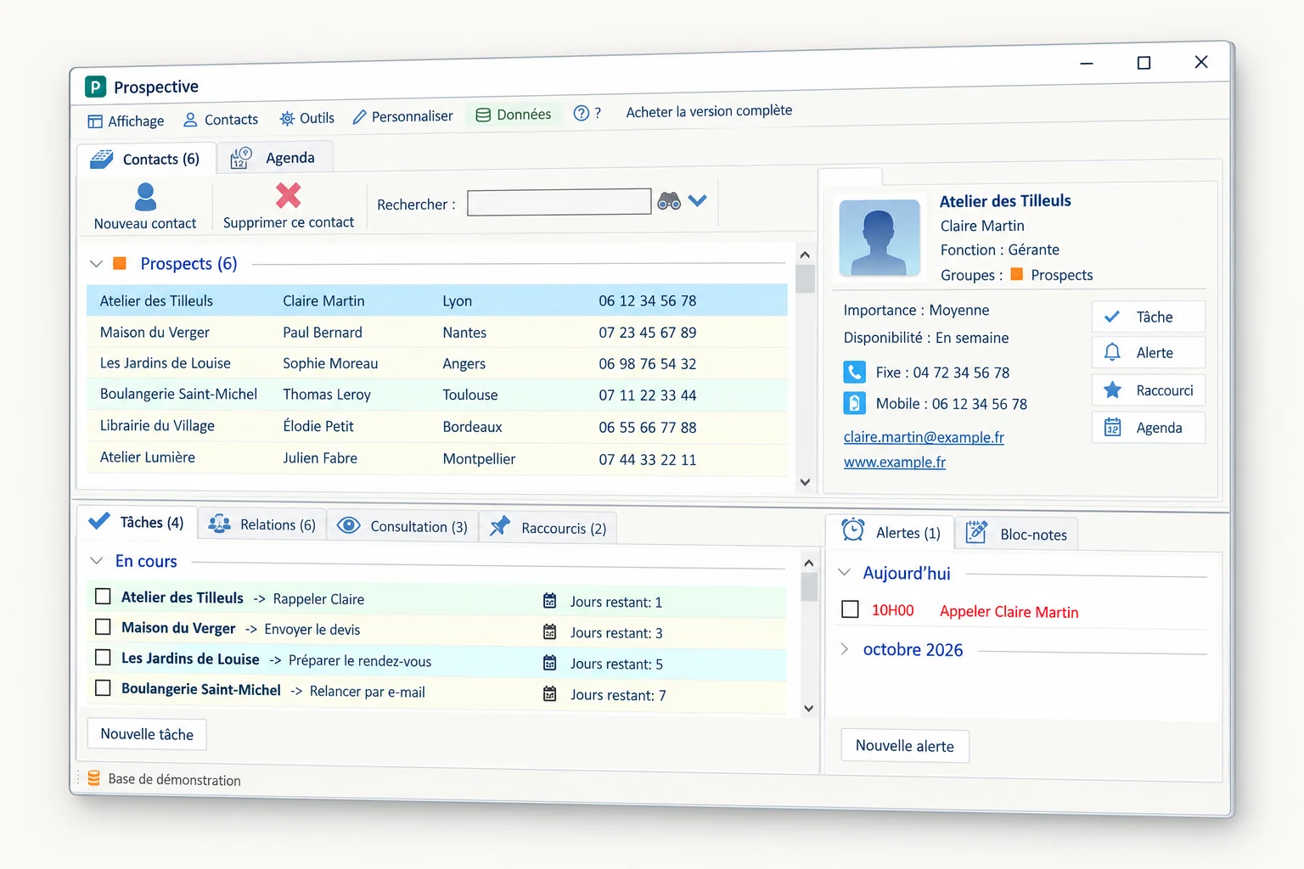The height and width of the screenshot is (869, 1304).
Task: Mark the 10H00 Appeler Claire Martin alert
Action: click(850, 609)
